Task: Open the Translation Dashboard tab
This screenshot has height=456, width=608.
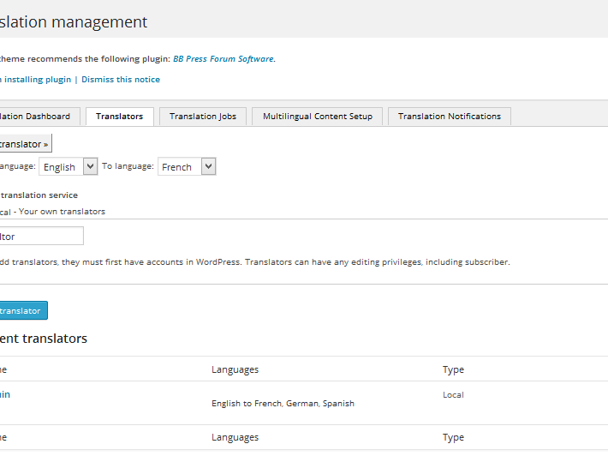Action: (x=37, y=117)
